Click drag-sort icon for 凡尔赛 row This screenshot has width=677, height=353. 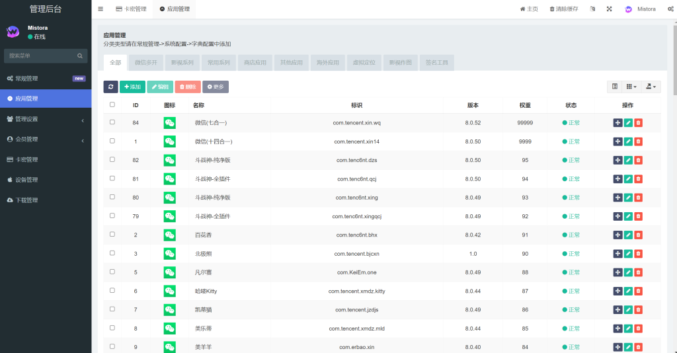(618, 272)
